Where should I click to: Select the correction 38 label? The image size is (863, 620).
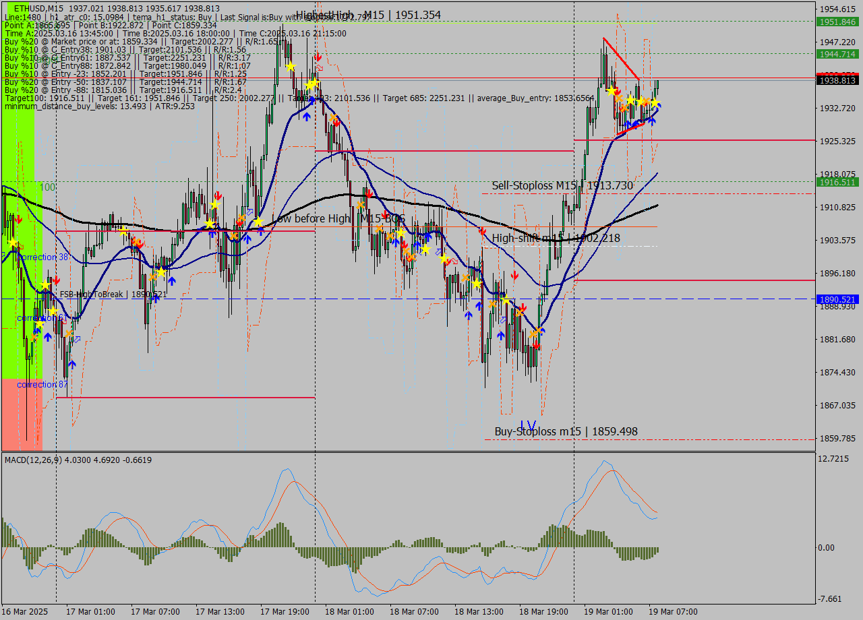coord(42,257)
